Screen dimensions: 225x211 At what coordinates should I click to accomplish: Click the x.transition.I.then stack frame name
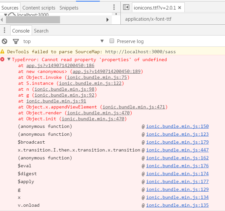point(79,150)
